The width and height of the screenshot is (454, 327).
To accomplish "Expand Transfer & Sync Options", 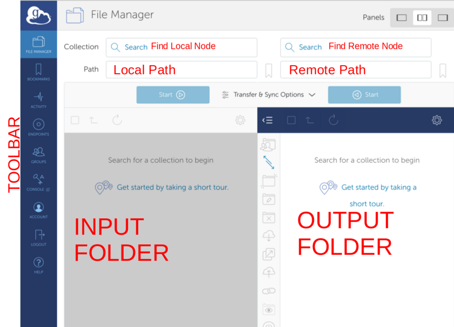I will click(268, 95).
